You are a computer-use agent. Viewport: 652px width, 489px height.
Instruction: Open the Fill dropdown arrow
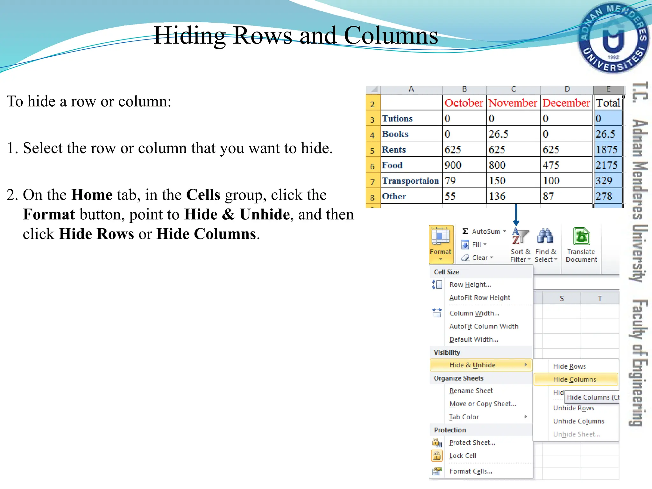click(x=485, y=244)
